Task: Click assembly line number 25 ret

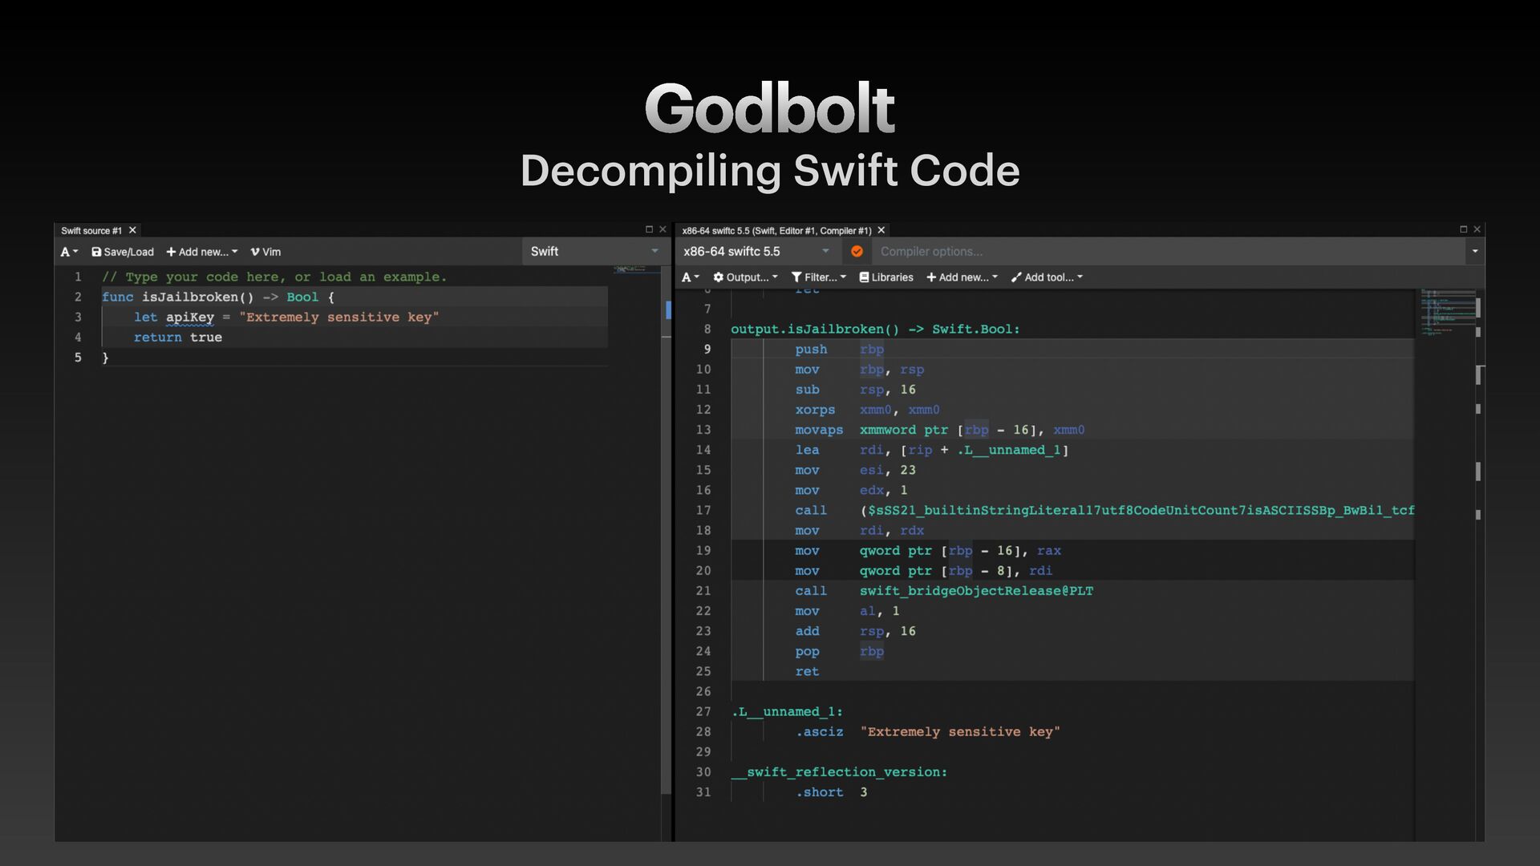Action: click(703, 672)
